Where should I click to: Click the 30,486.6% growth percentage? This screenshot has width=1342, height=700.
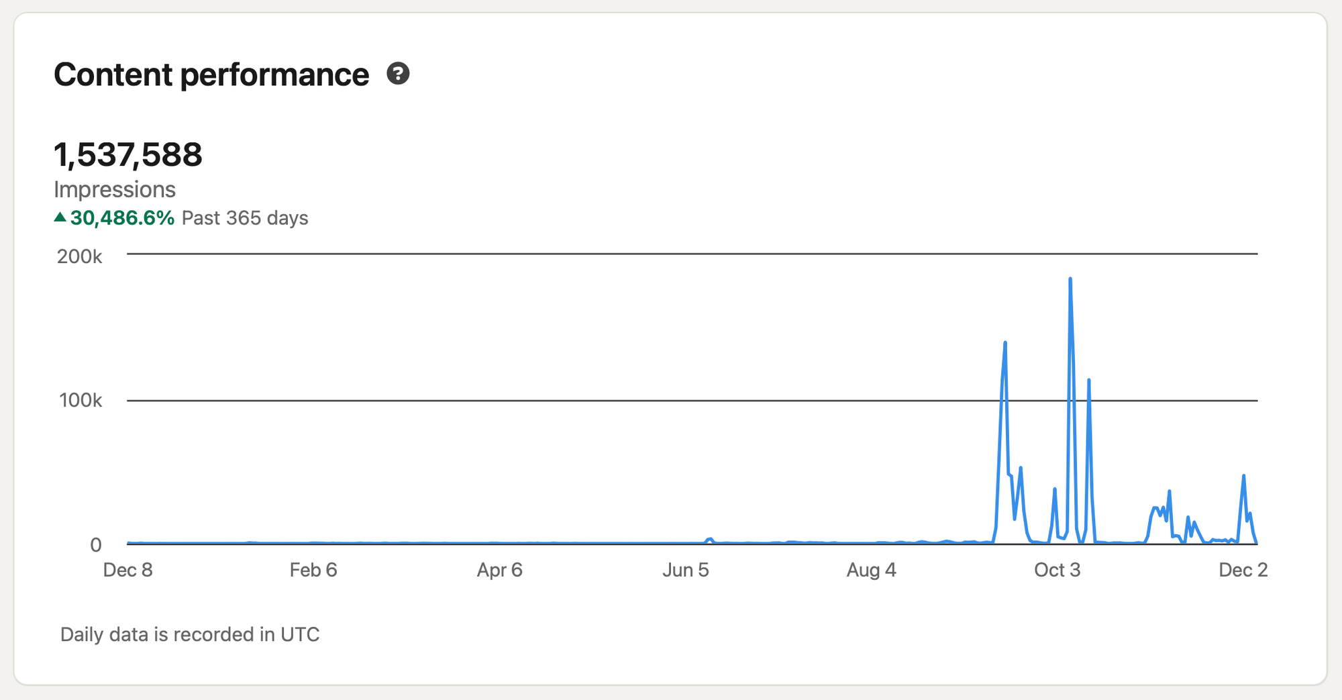point(122,218)
